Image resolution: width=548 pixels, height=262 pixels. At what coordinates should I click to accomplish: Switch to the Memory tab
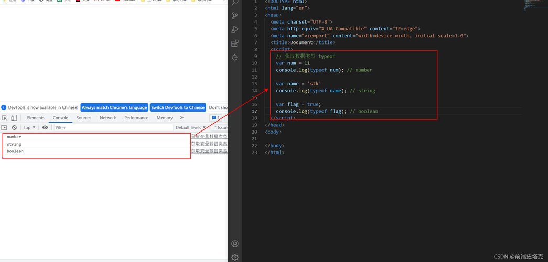pyautogui.click(x=165, y=118)
